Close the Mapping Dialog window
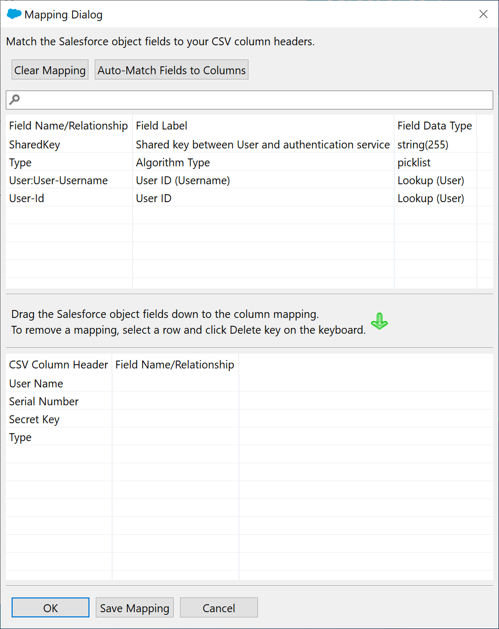This screenshot has width=499, height=629. pyautogui.click(x=483, y=14)
